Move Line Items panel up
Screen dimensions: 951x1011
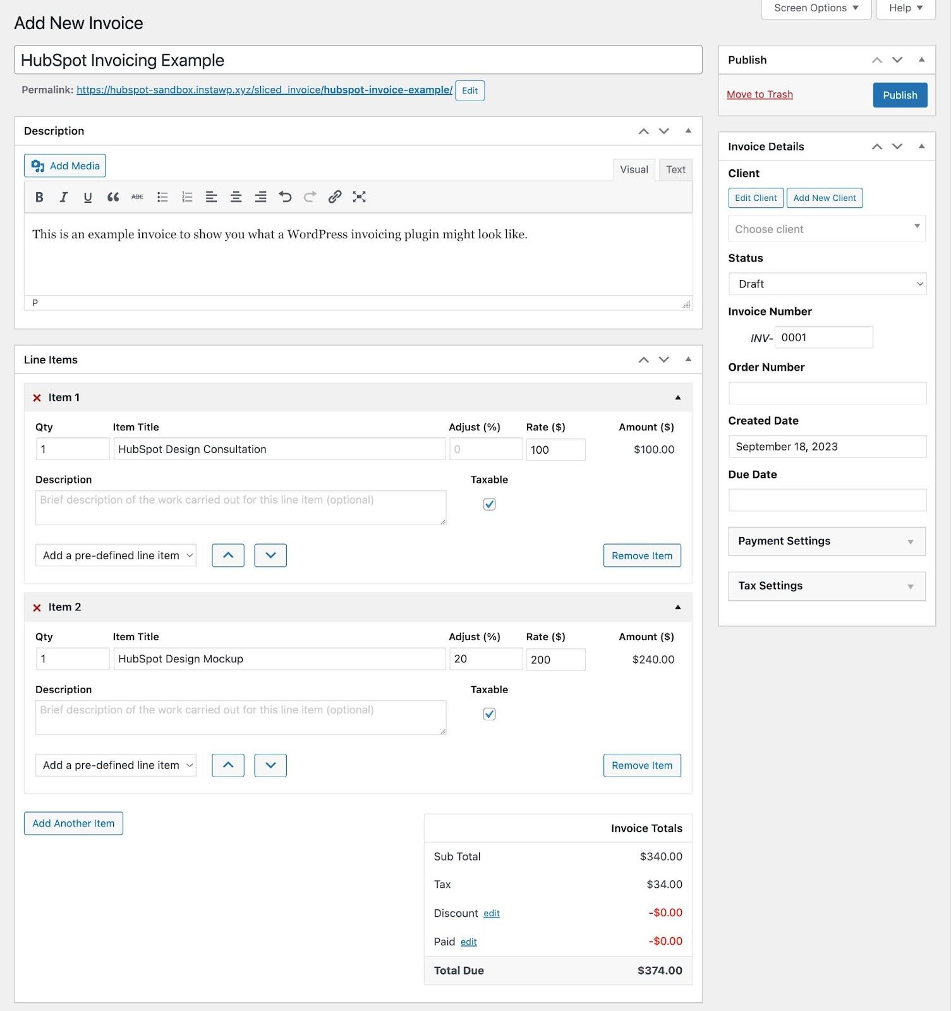(x=643, y=360)
